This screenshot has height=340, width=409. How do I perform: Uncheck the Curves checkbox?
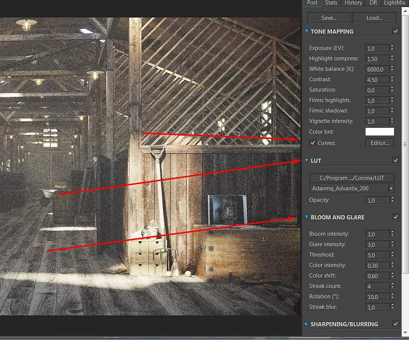click(x=313, y=143)
